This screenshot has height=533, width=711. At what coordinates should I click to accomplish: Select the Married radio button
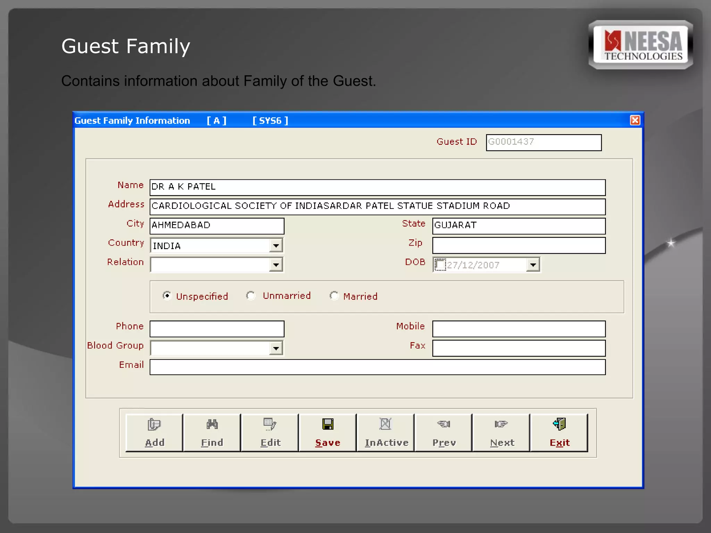click(334, 296)
